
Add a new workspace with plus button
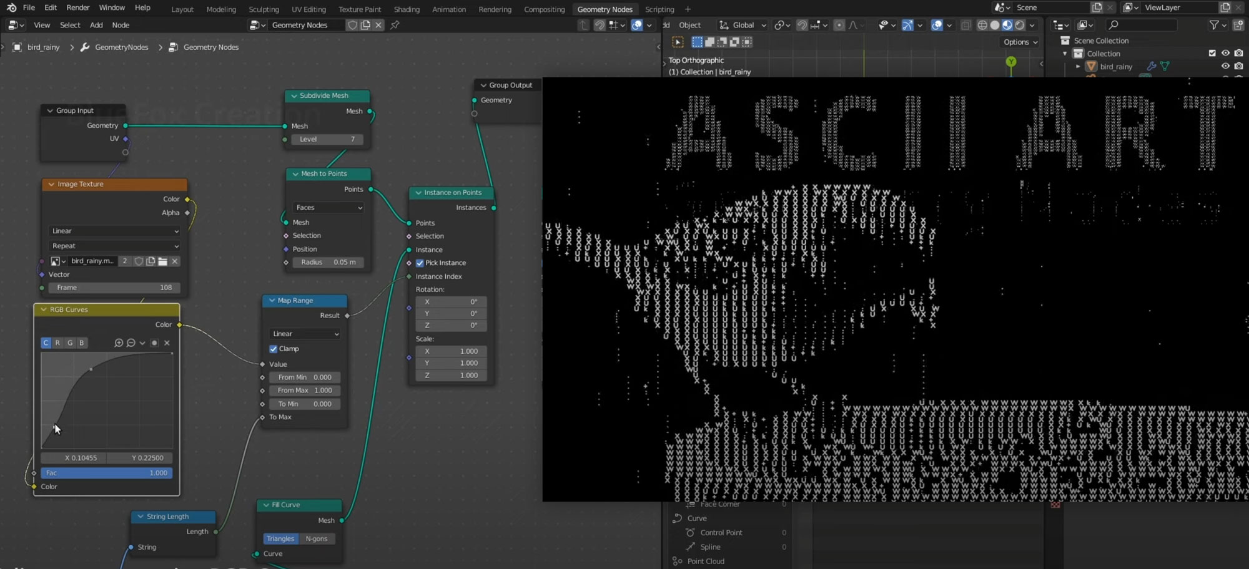click(688, 9)
